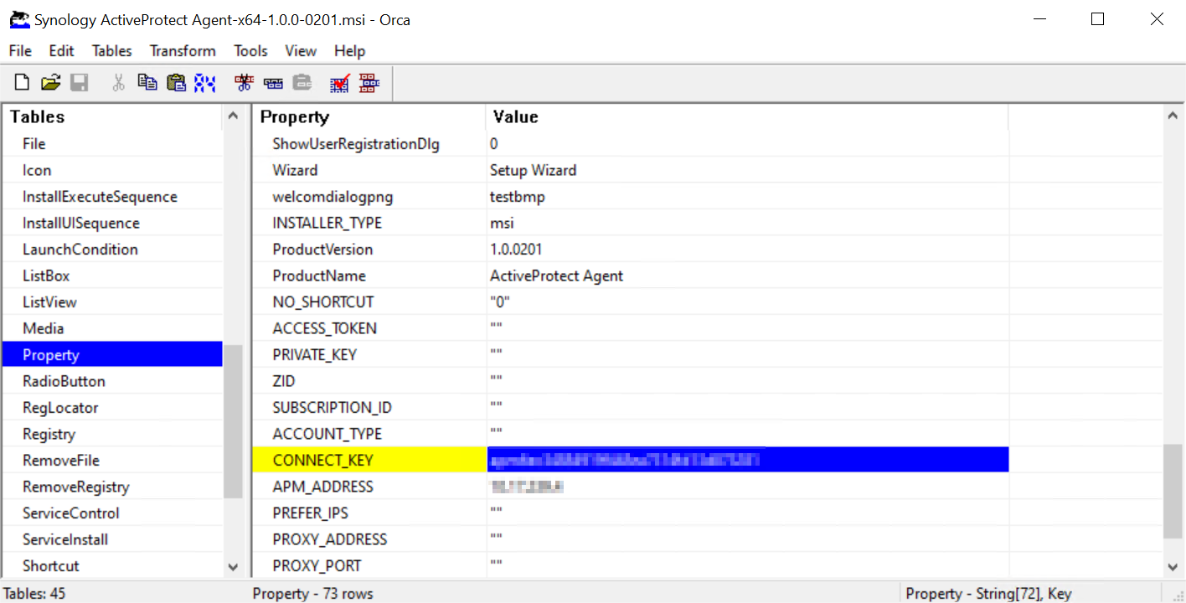1186x603 pixels.
Task: Select the ACCESS_TOKEN property cell
Action: [369, 328]
